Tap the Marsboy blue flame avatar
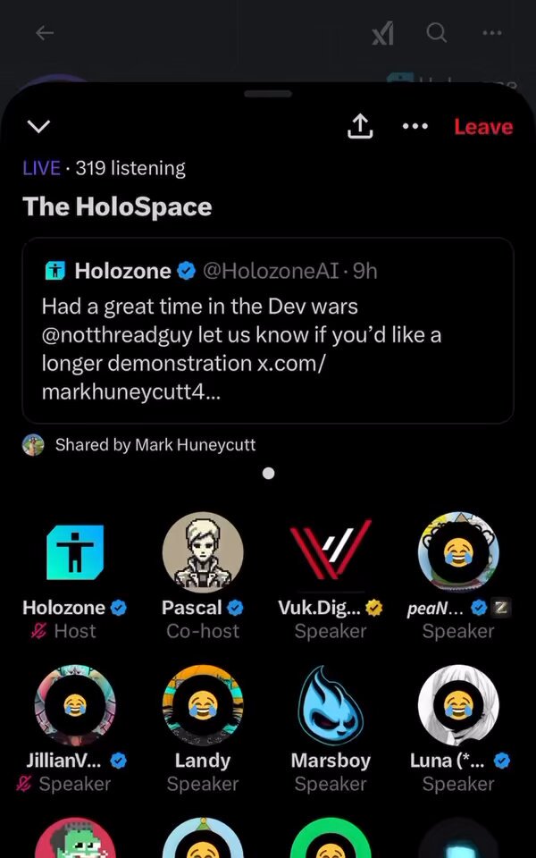 331,705
